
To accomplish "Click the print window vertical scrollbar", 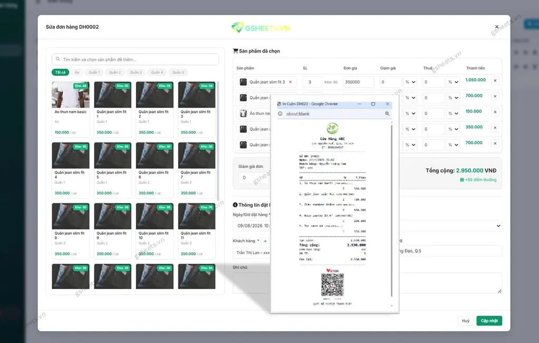I will point(392,211).
